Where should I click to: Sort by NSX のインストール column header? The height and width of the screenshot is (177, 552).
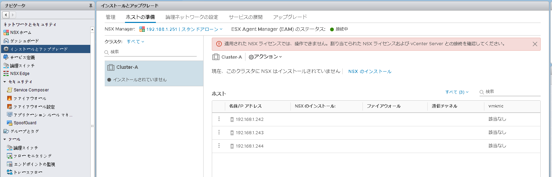coord(315,106)
